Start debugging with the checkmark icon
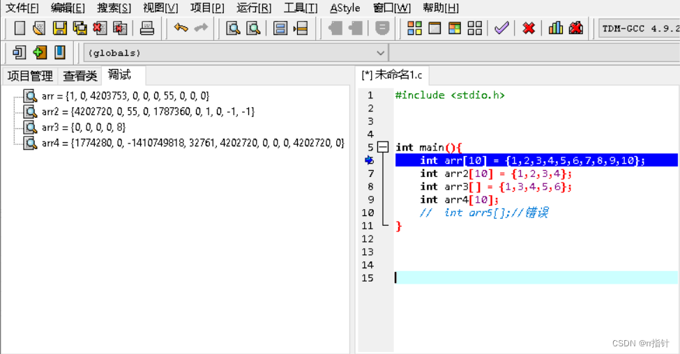 pos(501,28)
